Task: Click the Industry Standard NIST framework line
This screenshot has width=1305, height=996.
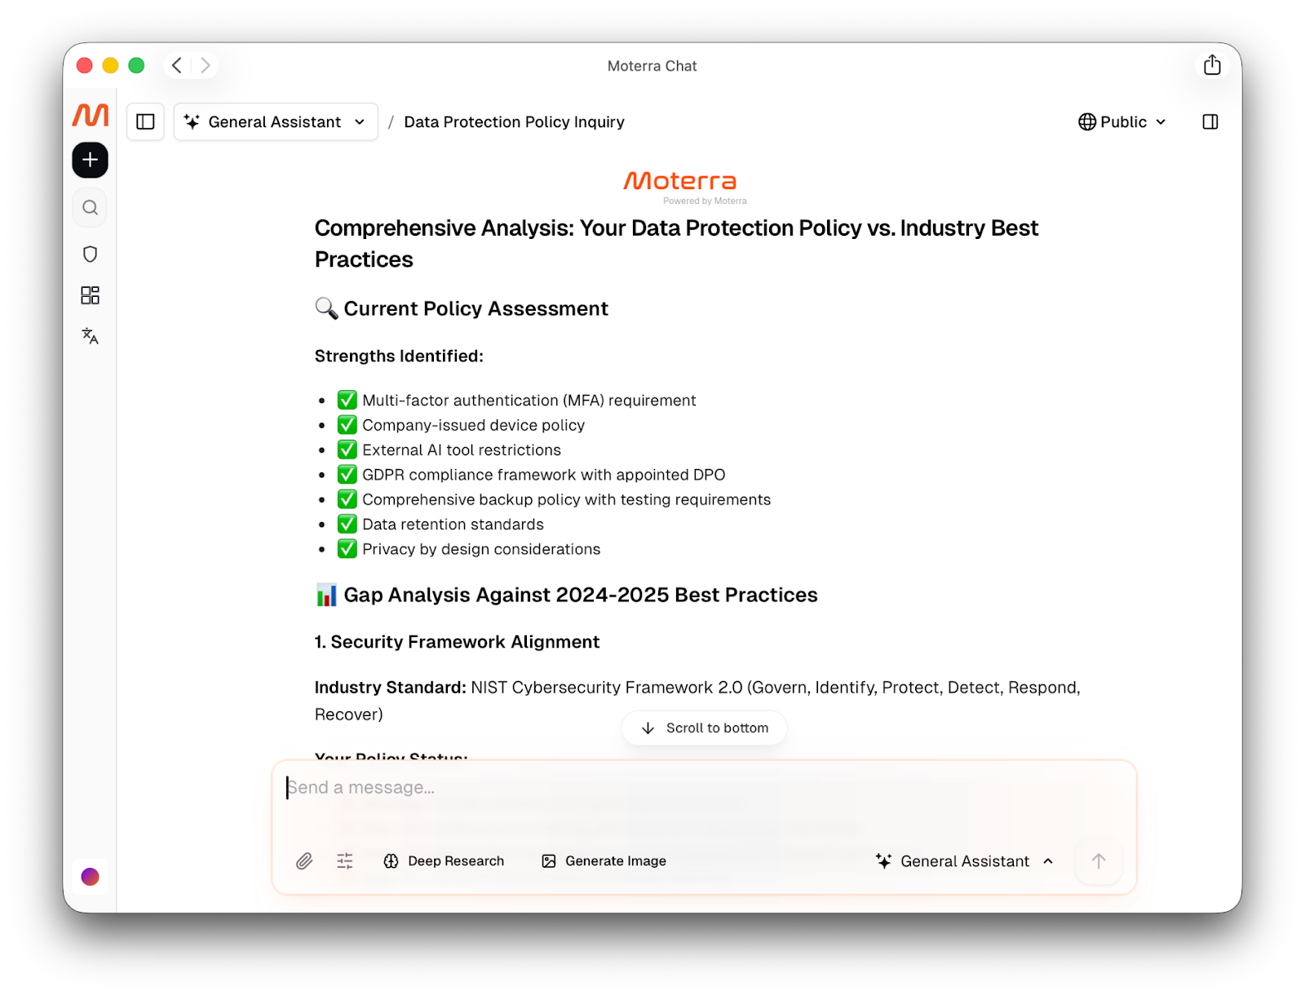Action: click(x=698, y=701)
